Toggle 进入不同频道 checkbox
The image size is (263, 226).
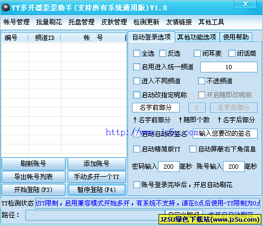136,81
